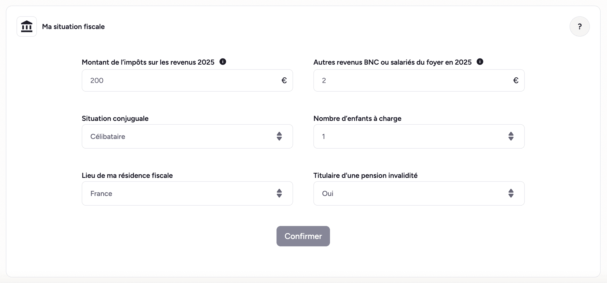This screenshot has height=283, width=607.
Task: Click the Situation conjuguale label
Action: click(x=115, y=119)
